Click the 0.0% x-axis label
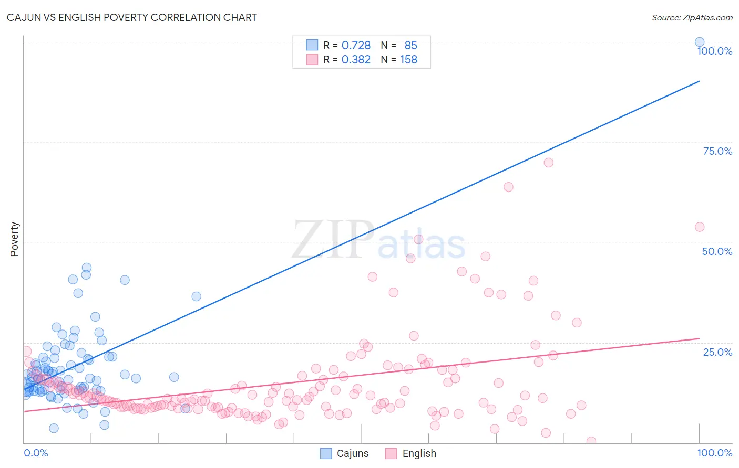The width and height of the screenshot is (739, 468). click(x=36, y=453)
